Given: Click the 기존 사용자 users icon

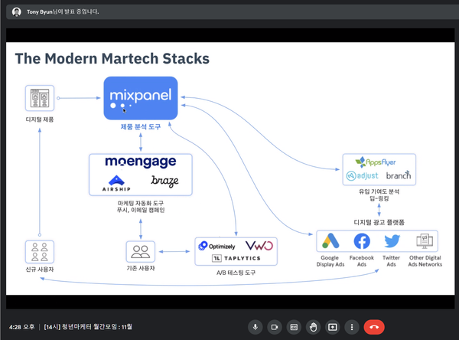Looking at the screenshot, I should tap(141, 252).
